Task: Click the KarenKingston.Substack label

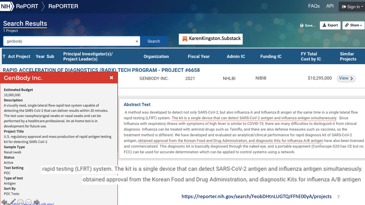Action: pyautogui.click(x=211, y=39)
